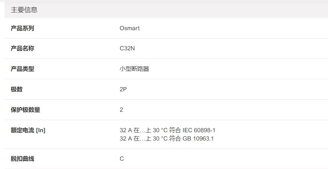Screen dimensions: 328x169
Task: Click the 产品类型 row label
Action: point(22,69)
